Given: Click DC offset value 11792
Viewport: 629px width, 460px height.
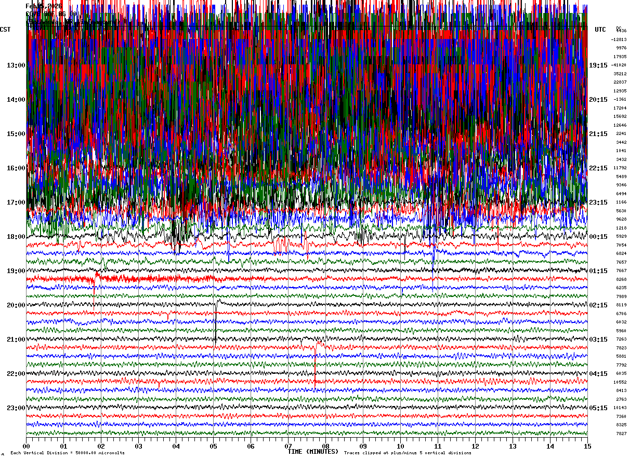Looking at the screenshot, I should coord(620,168).
